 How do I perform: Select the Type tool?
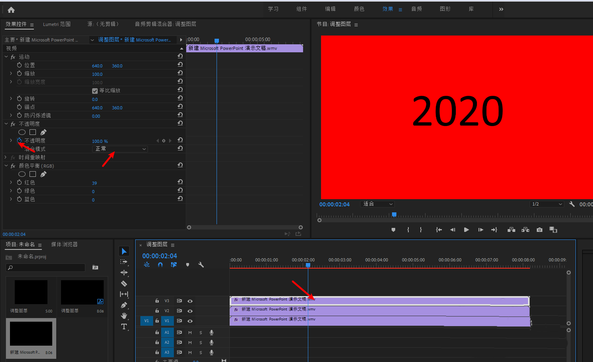point(124,326)
